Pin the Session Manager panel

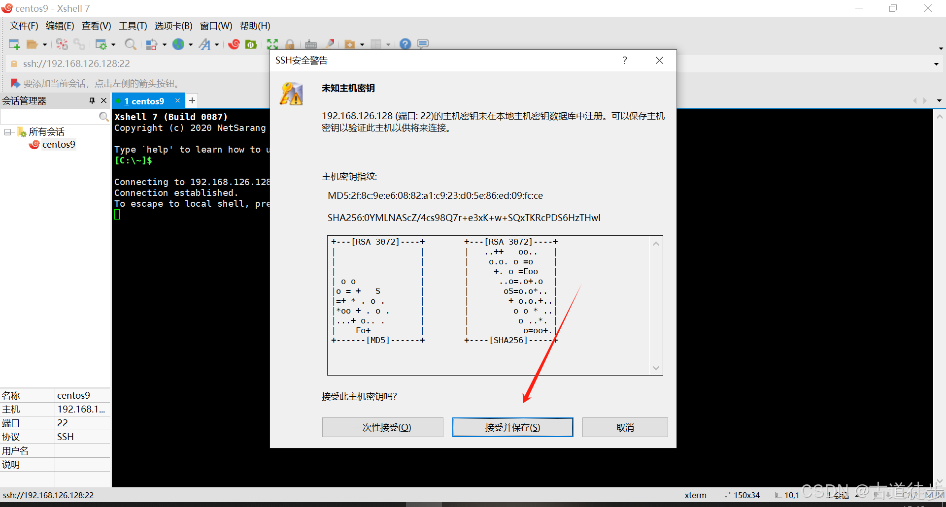92,100
